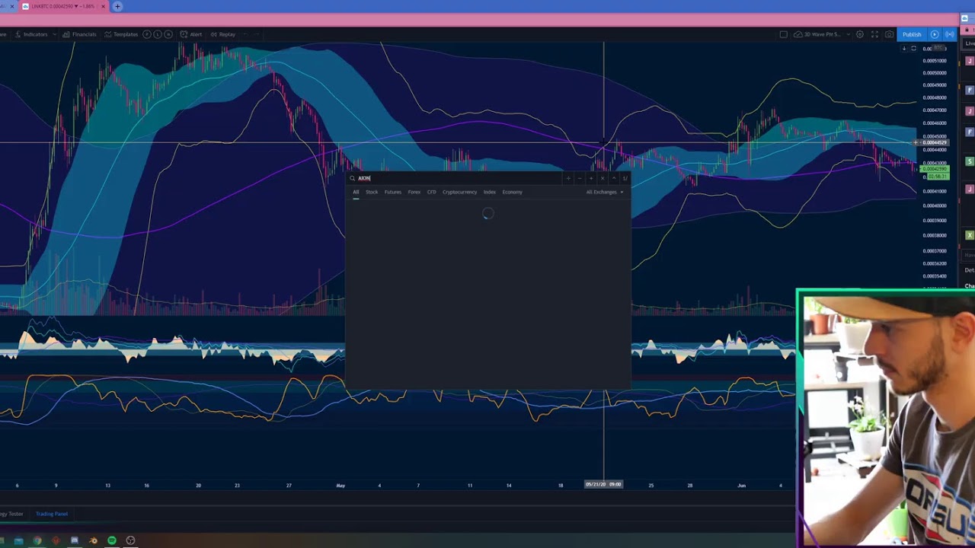Open the Indicators menu
This screenshot has width=975, height=548.
point(30,34)
